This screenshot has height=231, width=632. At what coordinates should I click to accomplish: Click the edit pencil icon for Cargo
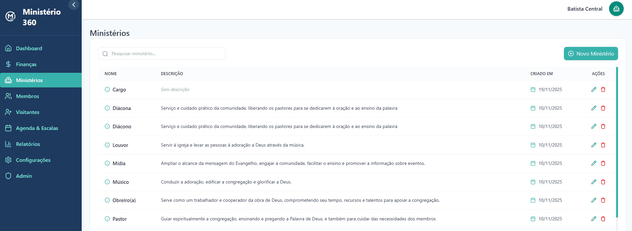(594, 89)
